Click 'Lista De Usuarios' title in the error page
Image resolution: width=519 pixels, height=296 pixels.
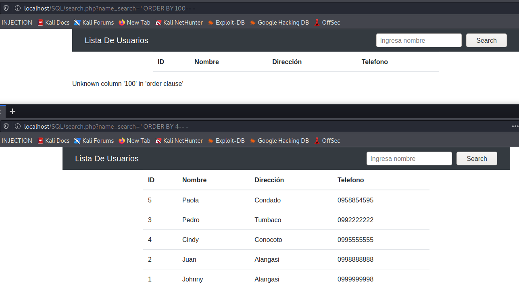tap(117, 40)
